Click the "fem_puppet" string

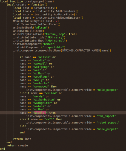[106, 116]
